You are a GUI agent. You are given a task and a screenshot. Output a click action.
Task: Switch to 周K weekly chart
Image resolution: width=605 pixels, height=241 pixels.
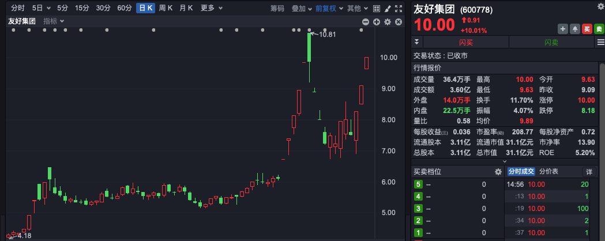[166, 8]
